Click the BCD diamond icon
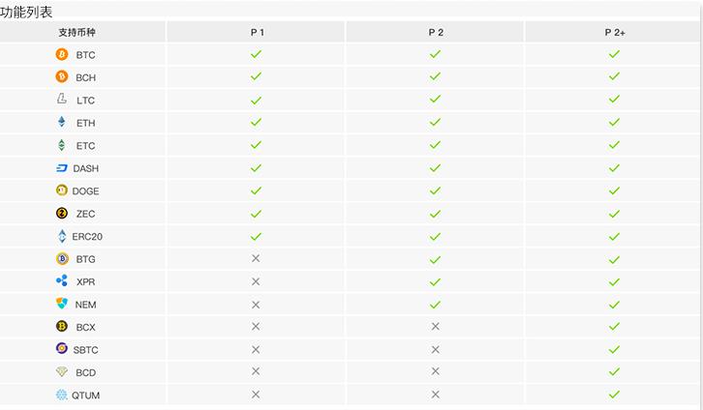 (62, 372)
